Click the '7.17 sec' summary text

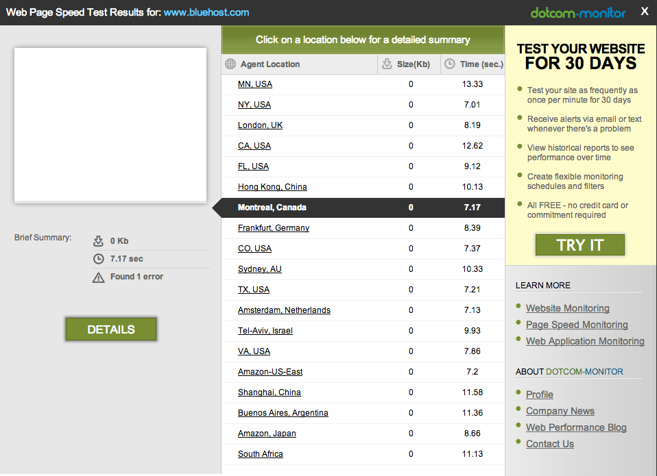127,259
